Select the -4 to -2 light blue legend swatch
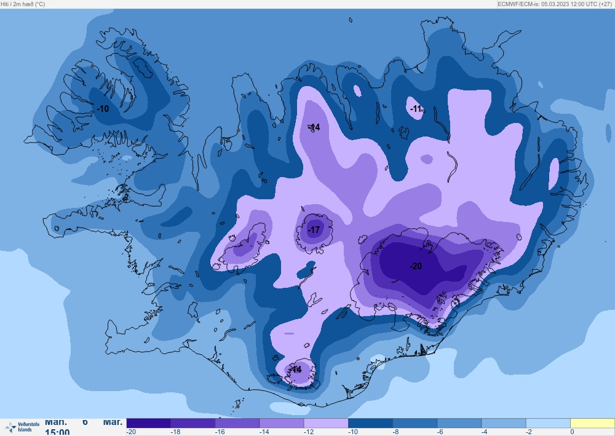The width and height of the screenshot is (615, 436). [504, 423]
